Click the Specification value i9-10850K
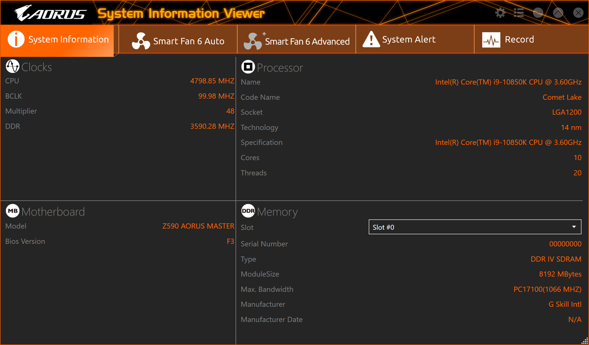The height and width of the screenshot is (345, 589). 508,142
